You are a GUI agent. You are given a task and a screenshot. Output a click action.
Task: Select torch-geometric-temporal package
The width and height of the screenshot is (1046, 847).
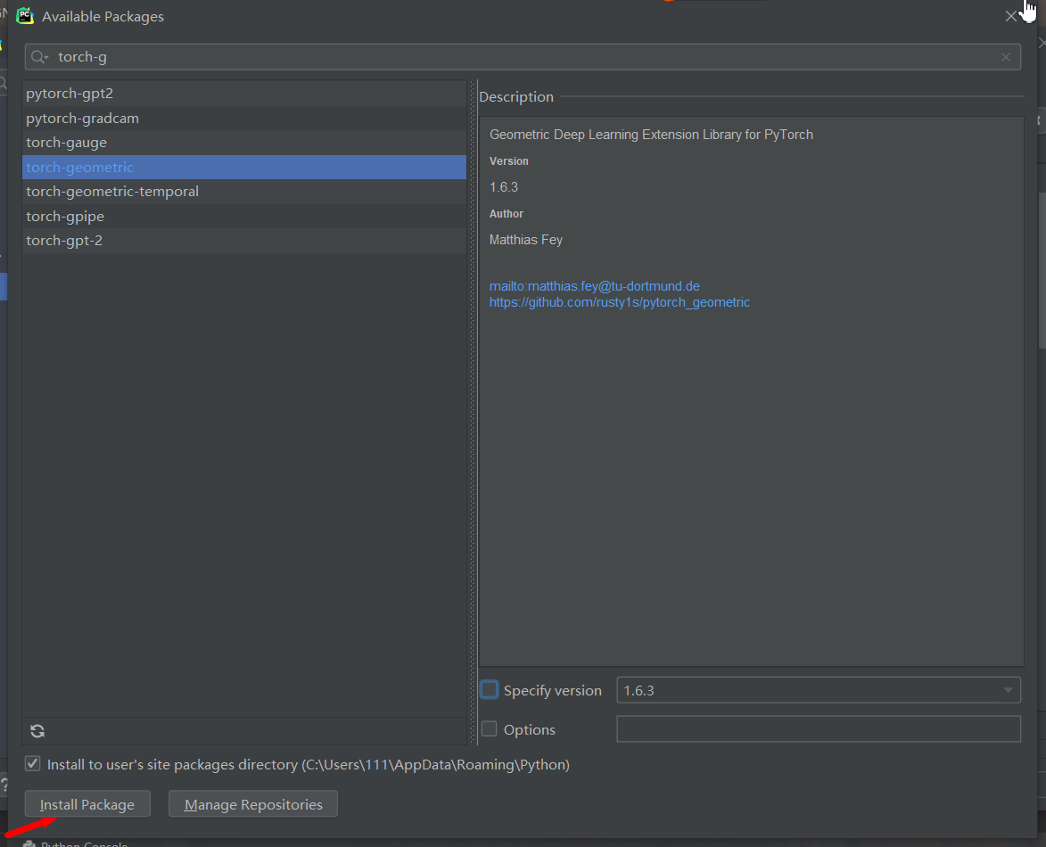(x=244, y=192)
